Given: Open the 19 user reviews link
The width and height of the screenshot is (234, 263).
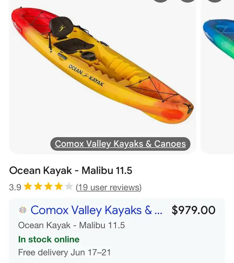Looking at the screenshot, I should pyautogui.click(x=109, y=187).
